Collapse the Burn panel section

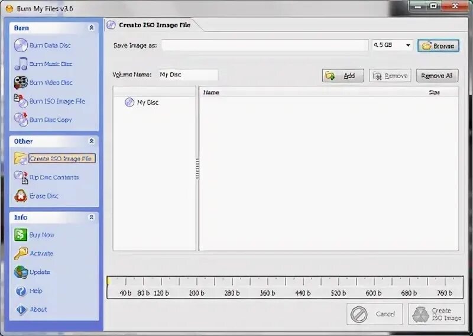pos(92,28)
